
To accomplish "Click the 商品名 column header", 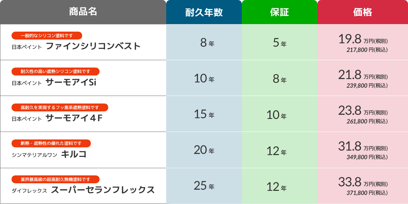I will [x=83, y=12].
